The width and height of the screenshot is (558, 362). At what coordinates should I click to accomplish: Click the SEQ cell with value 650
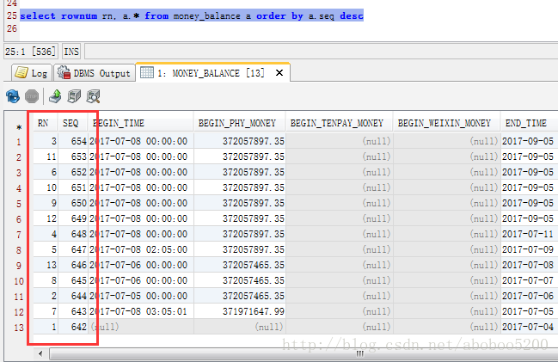coord(72,203)
